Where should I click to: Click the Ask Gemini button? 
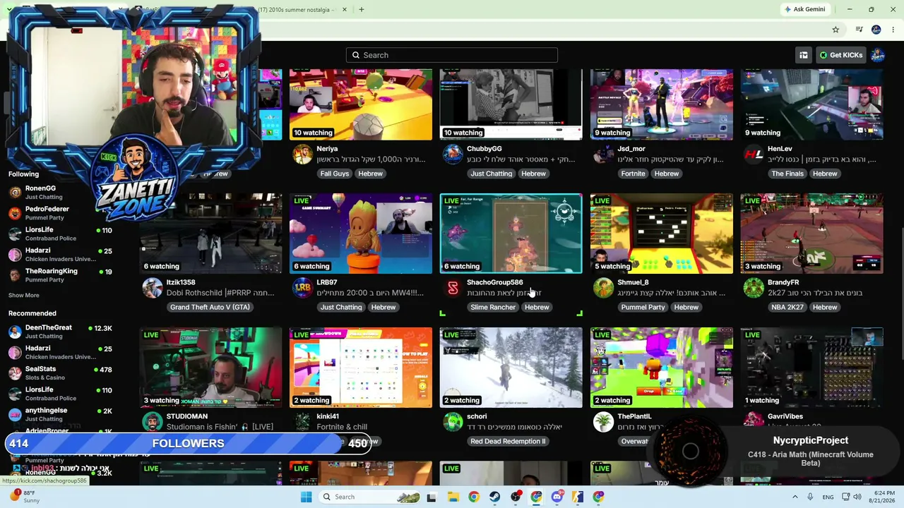click(804, 9)
